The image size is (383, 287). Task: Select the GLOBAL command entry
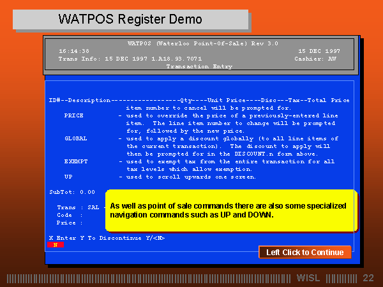point(76,138)
